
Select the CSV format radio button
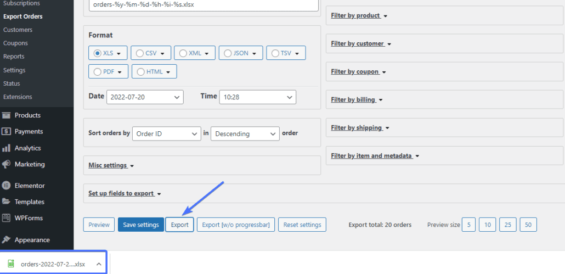(x=140, y=53)
